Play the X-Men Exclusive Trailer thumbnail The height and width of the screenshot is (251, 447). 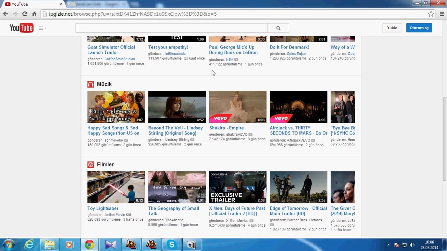237,187
